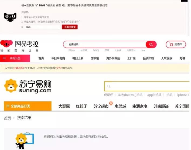Viewport: 191px width, 150px height.
Task: Click the badge icon above 苏宁超市
Action: click(x=111, y=103)
